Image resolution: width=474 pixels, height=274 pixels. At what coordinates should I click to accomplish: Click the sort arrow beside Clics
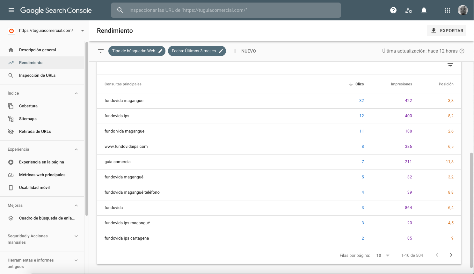[351, 84]
